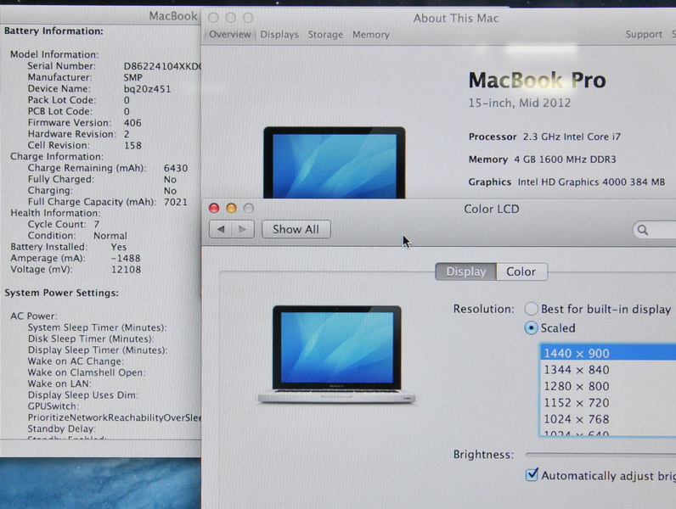Select 'Best for built-in display' radio button
The width and height of the screenshot is (676, 509).
[531, 309]
